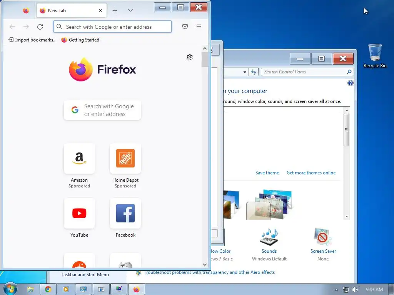This screenshot has width=394, height=295.
Task: Close the New Tab tab
Action: tap(100, 10)
